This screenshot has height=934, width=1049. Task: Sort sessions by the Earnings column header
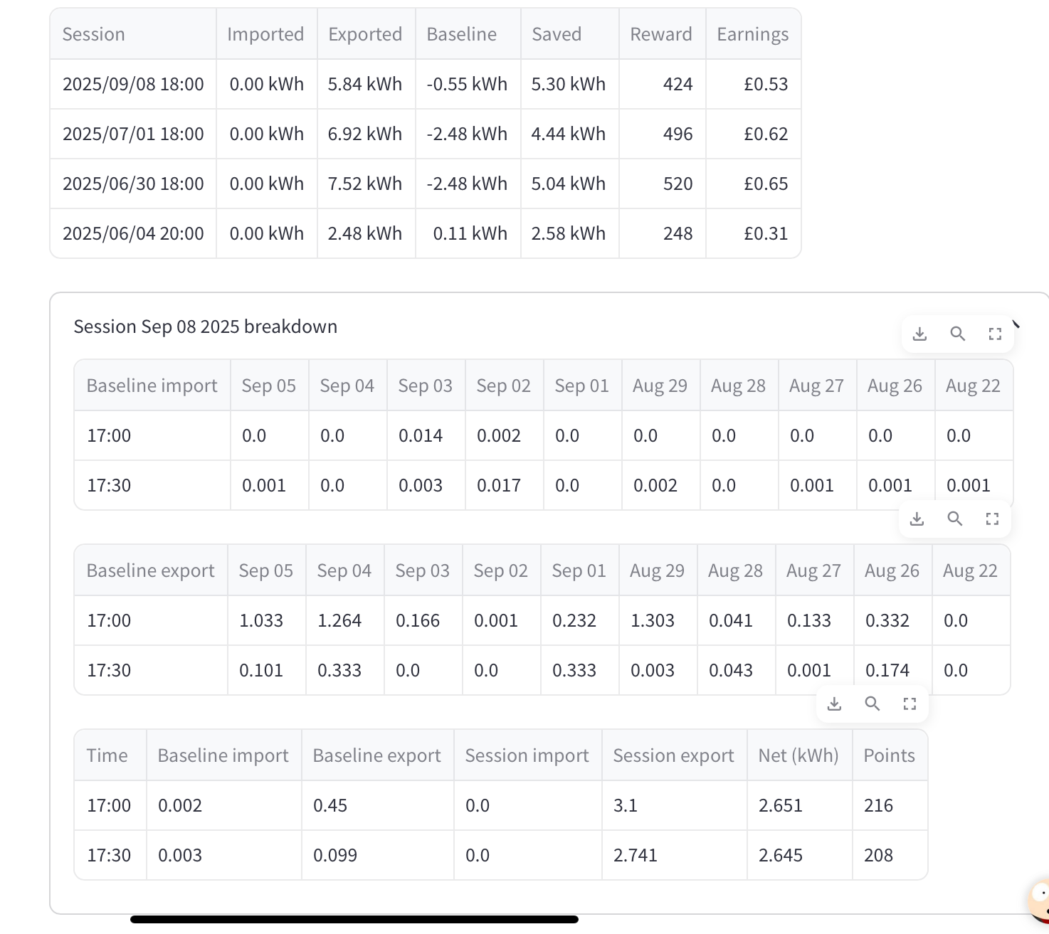tap(753, 34)
